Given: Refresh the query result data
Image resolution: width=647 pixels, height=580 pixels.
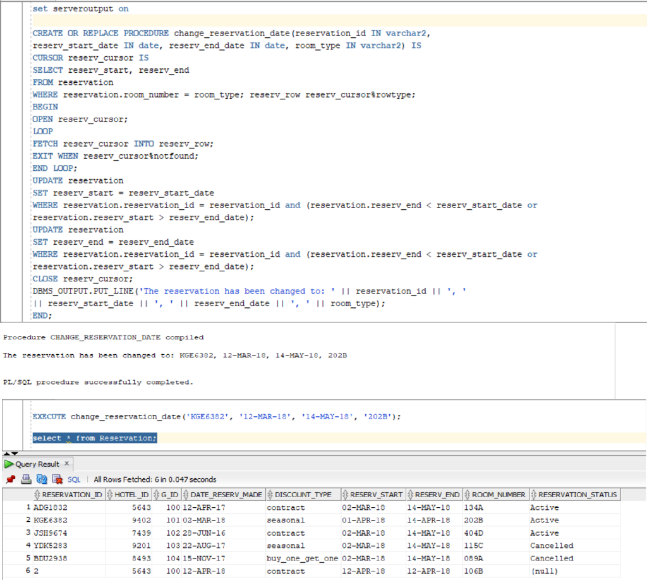Looking at the screenshot, I should click(42, 479).
